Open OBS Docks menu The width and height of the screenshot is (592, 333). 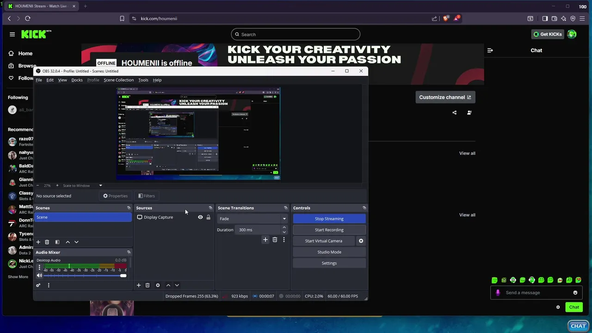pos(77,80)
